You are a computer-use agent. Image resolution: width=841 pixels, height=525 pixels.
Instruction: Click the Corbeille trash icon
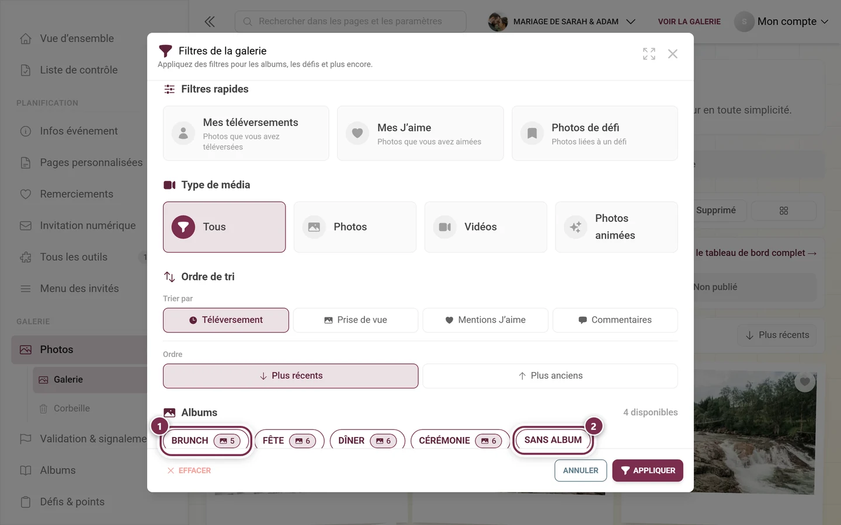(x=43, y=408)
